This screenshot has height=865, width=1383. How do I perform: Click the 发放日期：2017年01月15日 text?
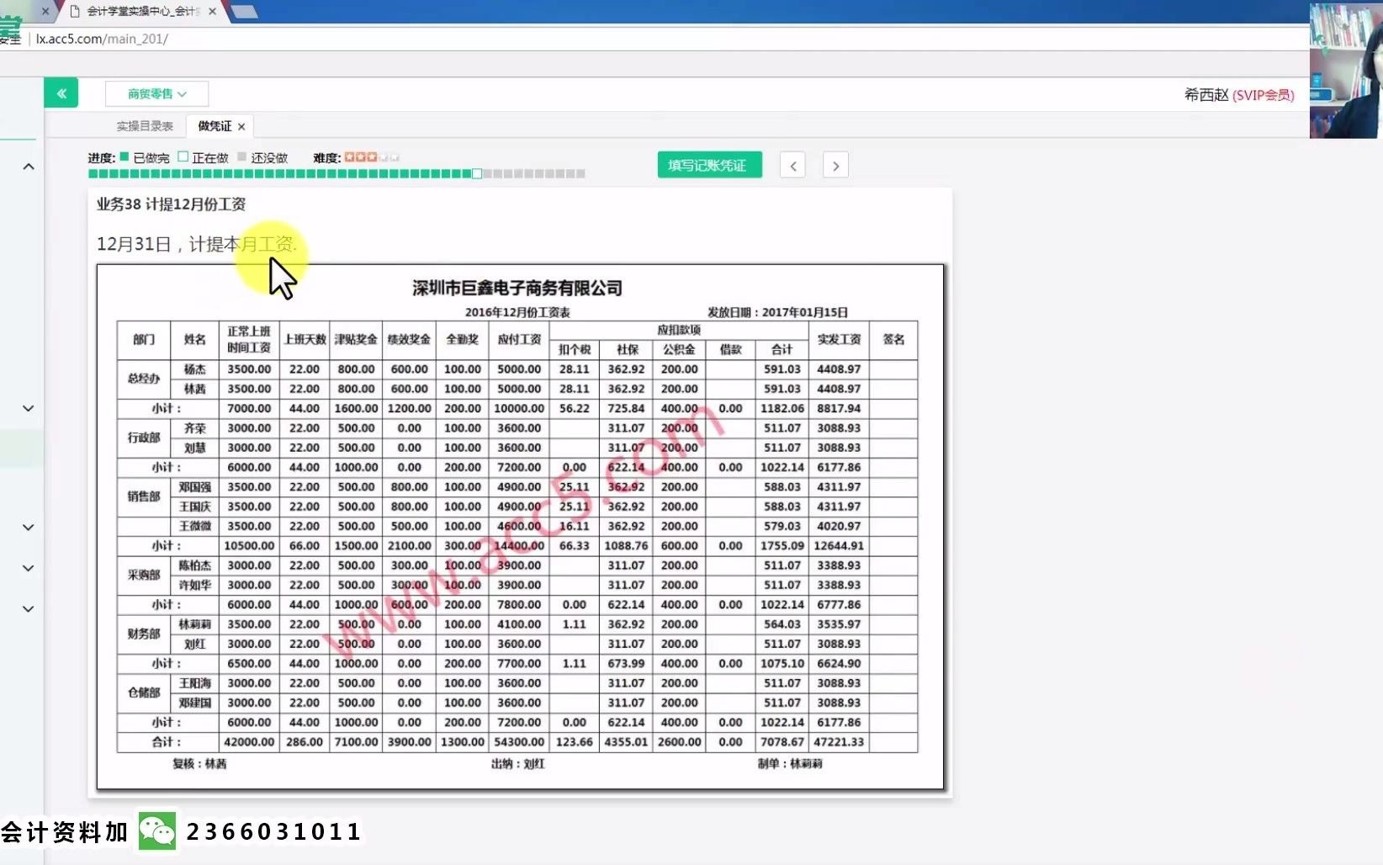777,312
